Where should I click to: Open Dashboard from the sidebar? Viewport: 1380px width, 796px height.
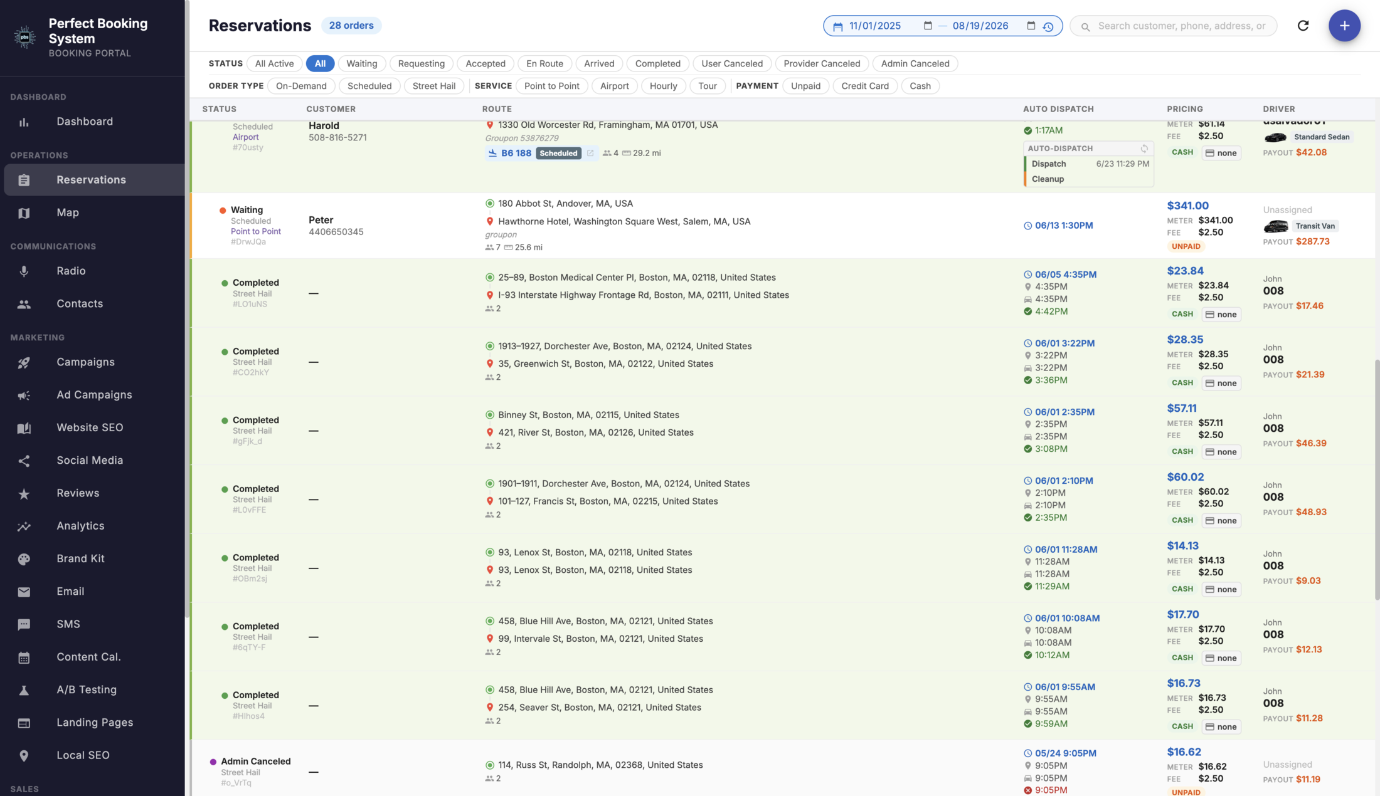[x=94, y=122]
